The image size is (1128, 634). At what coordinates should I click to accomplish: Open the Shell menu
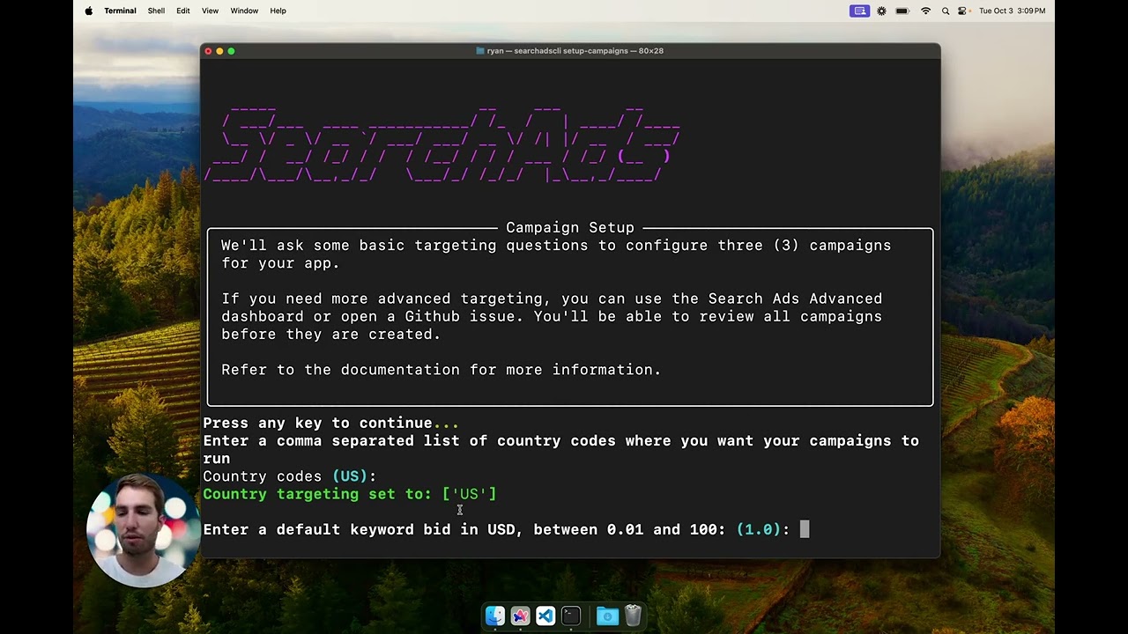coord(156,11)
